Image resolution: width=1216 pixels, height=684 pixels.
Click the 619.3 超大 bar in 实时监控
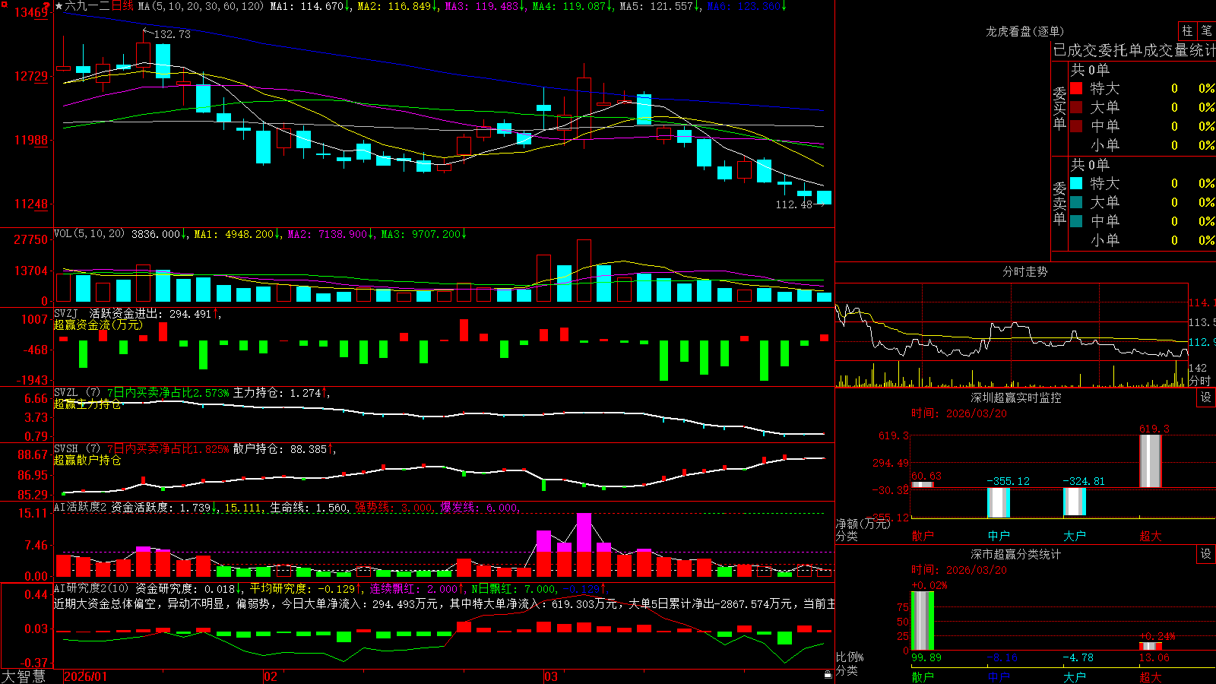[x=1151, y=461]
